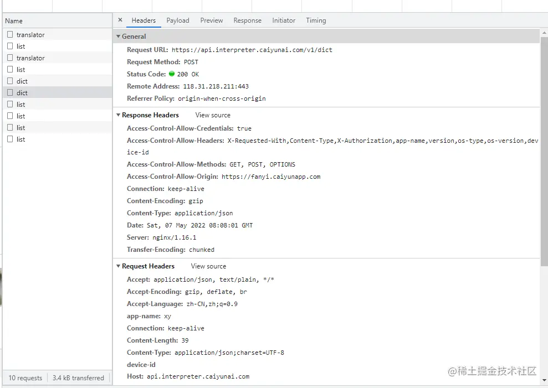Open the Preview tab
548x388 pixels.
pos(212,20)
